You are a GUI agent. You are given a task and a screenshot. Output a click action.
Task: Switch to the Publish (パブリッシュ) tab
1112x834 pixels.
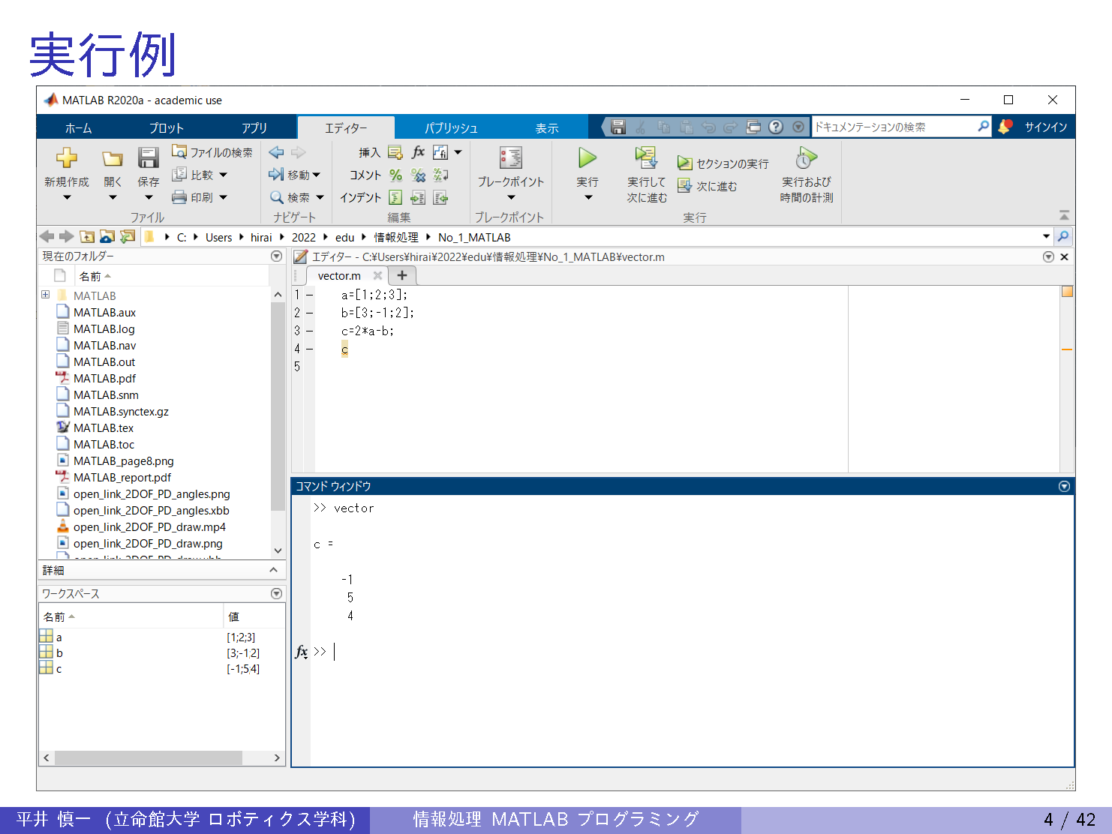pyautogui.click(x=451, y=128)
